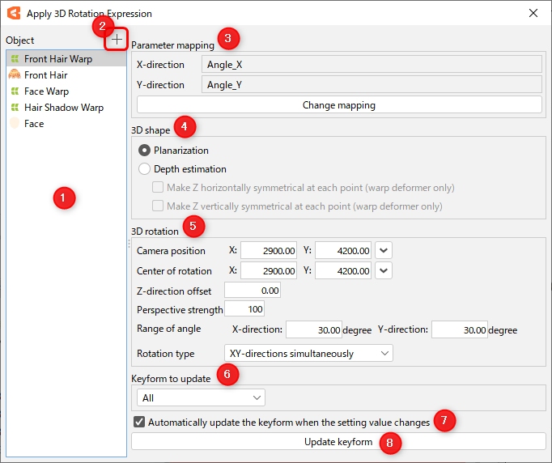The width and height of the screenshot is (552, 463).
Task: Open the Rotation type combo box
Action: pos(308,354)
